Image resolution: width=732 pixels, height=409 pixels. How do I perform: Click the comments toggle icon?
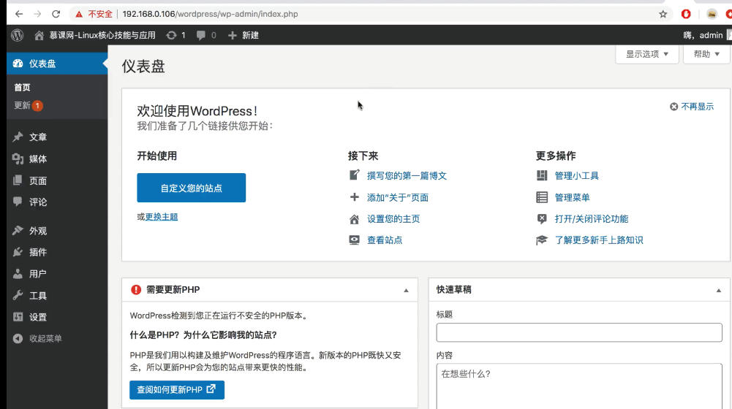[x=542, y=218]
